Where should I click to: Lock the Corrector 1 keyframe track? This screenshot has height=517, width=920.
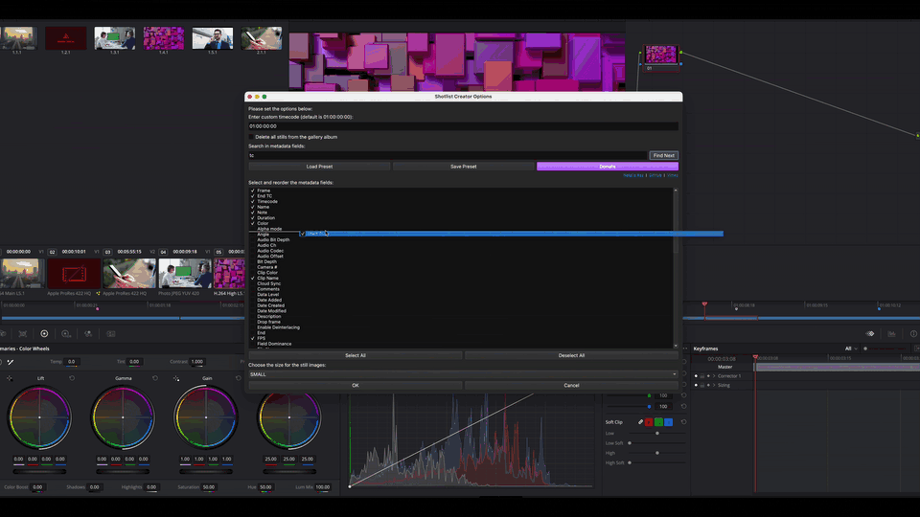coord(701,375)
